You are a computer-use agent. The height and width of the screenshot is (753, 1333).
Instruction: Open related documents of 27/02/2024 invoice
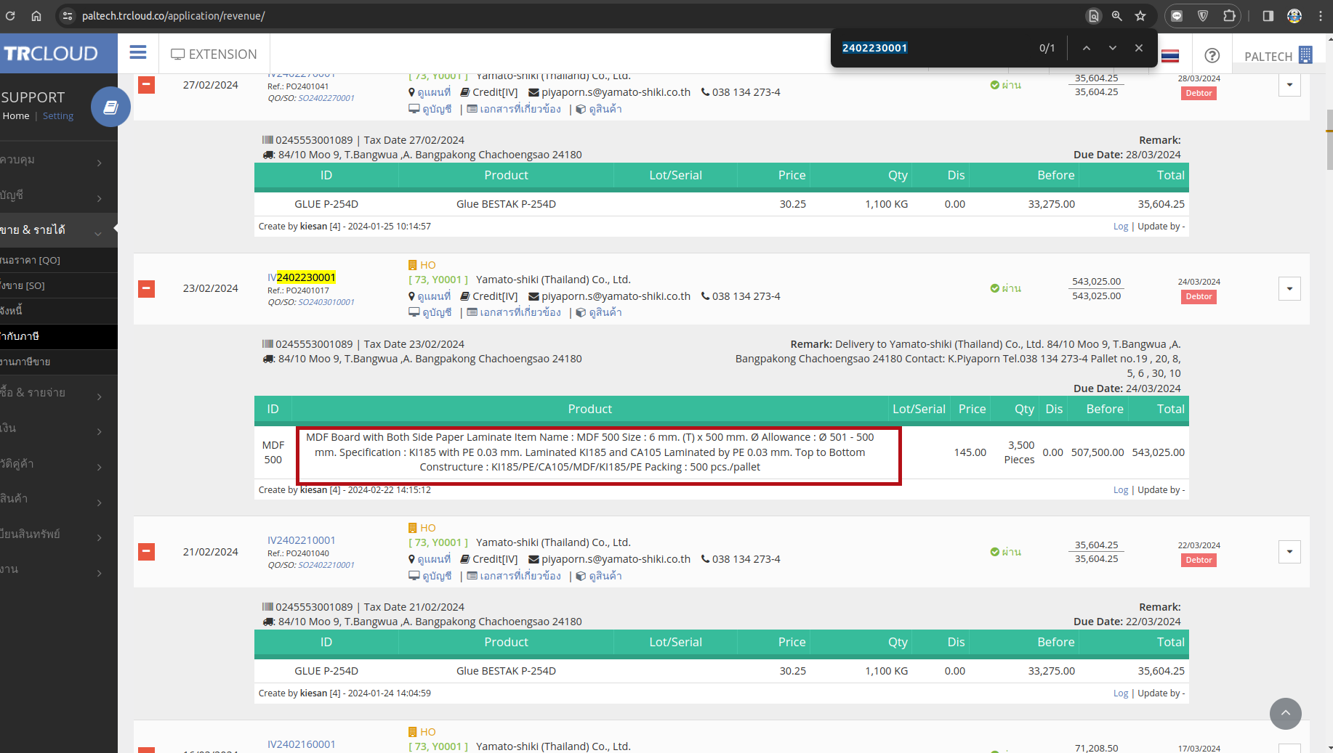(x=514, y=109)
